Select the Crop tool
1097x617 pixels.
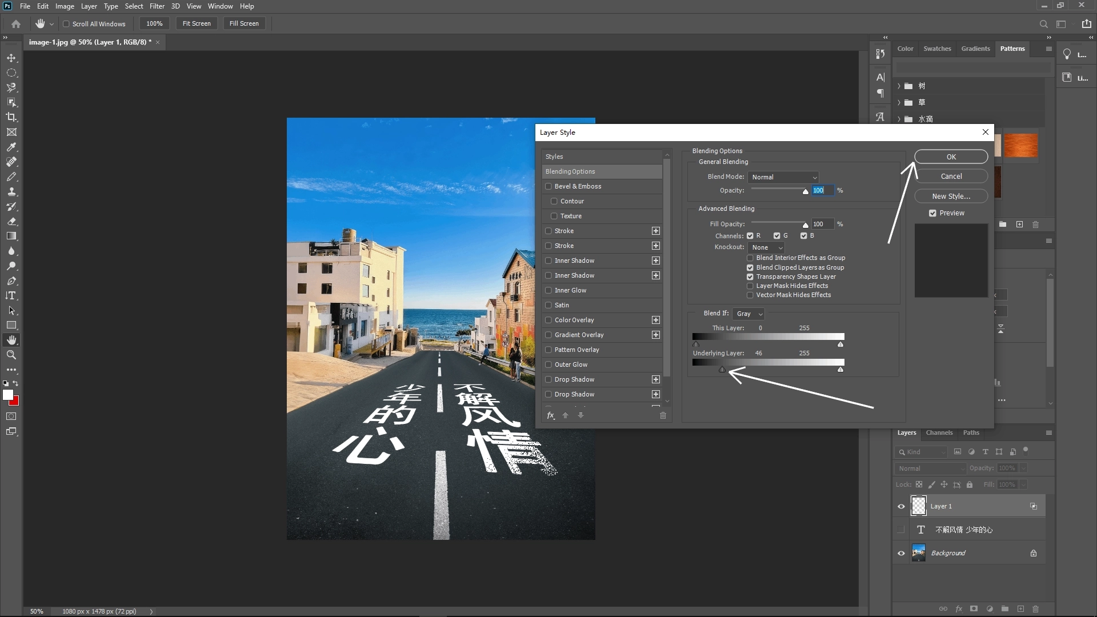[11, 117]
